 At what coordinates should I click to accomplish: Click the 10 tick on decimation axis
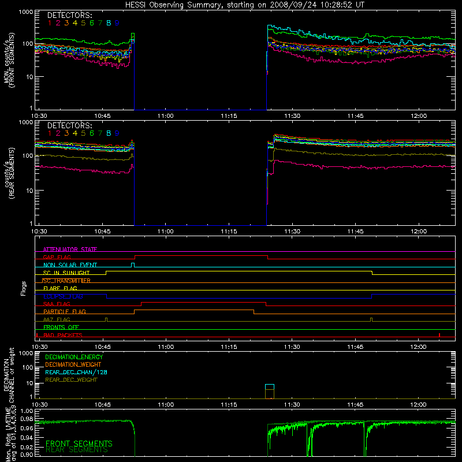point(29,383)
